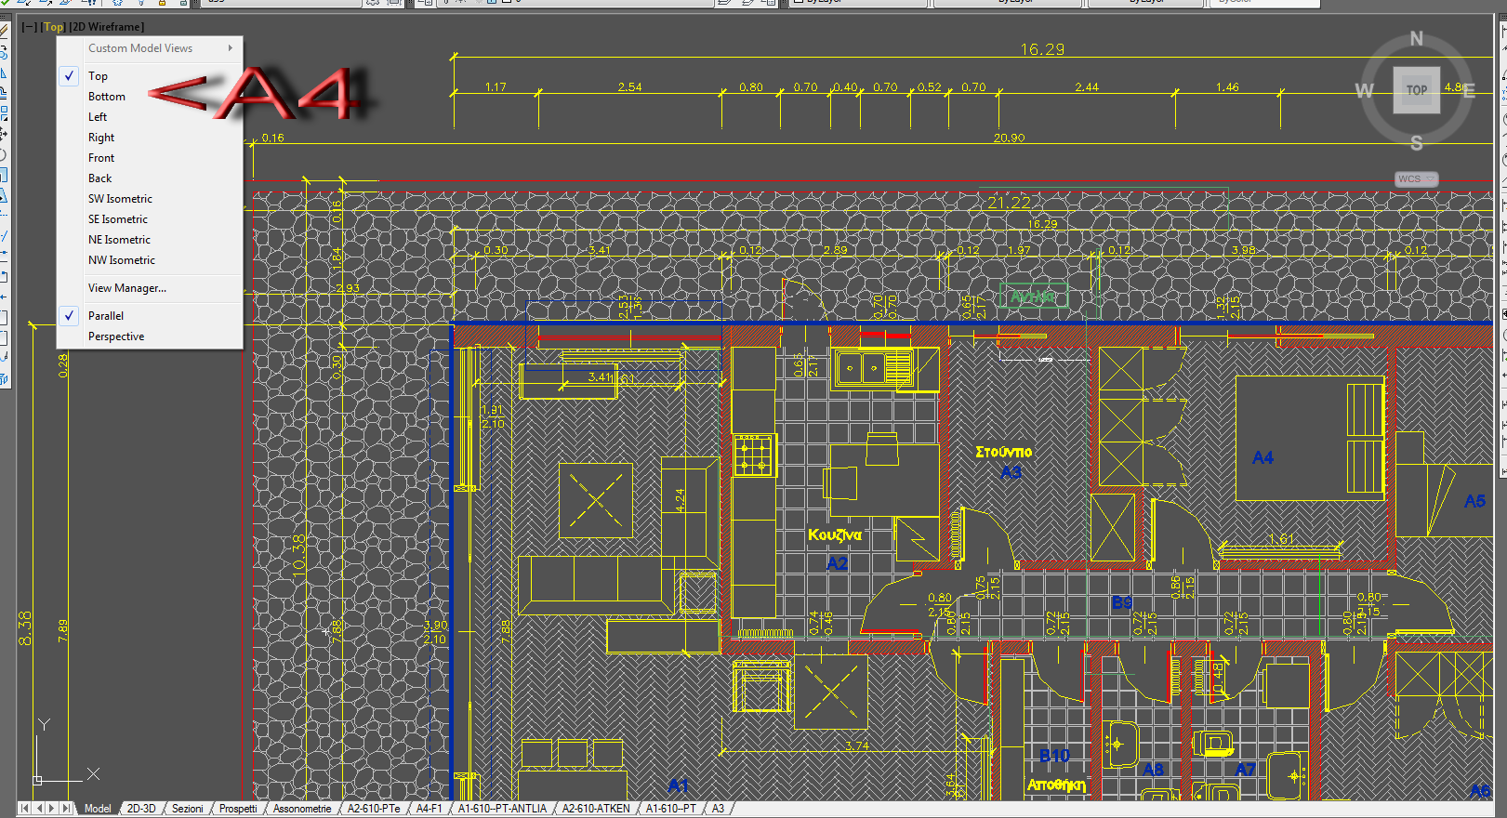
Task: Click the N compass direction on ViewCube
Action: 1416,39
